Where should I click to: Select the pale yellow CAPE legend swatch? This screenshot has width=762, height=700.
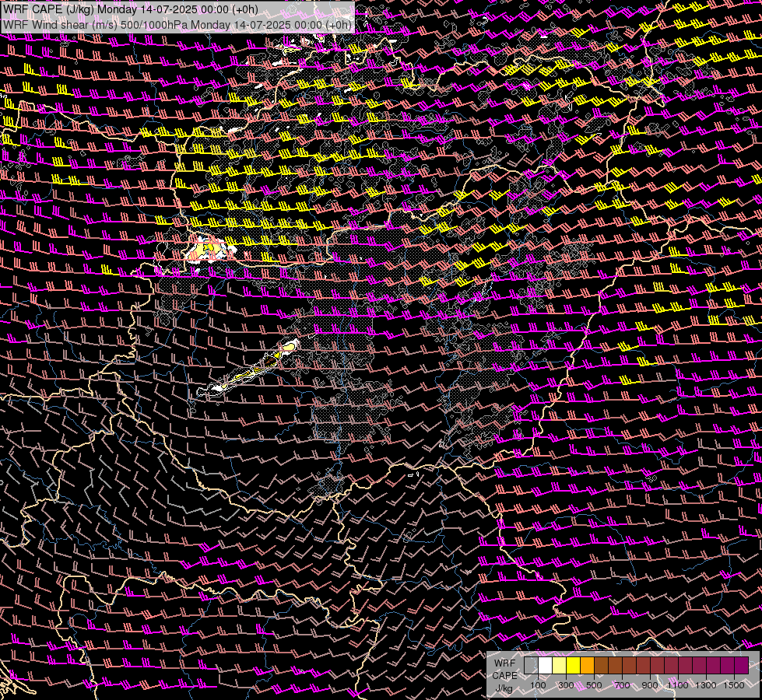(x=560, y=665)
